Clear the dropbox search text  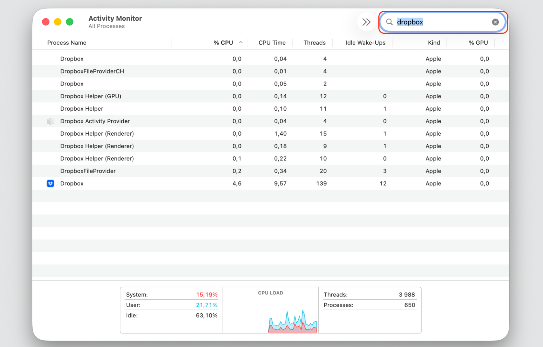pyautogui.click(x=495, y=22)
